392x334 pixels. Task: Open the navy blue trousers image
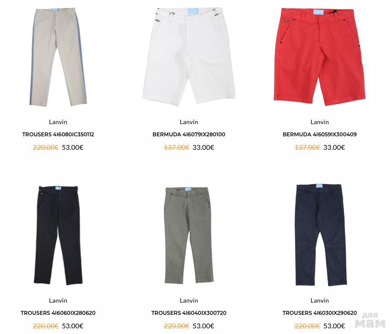(321, 235)
